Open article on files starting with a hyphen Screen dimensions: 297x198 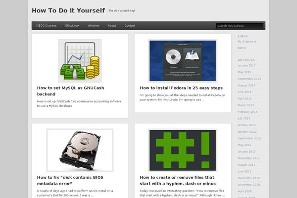pos(178,180)
